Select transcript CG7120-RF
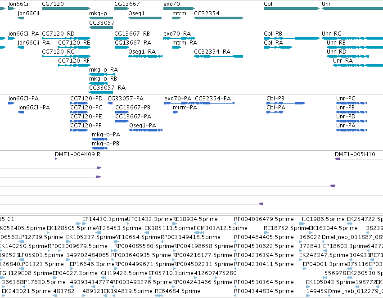The width and height of the screenshot is (383, 298). 74,61
